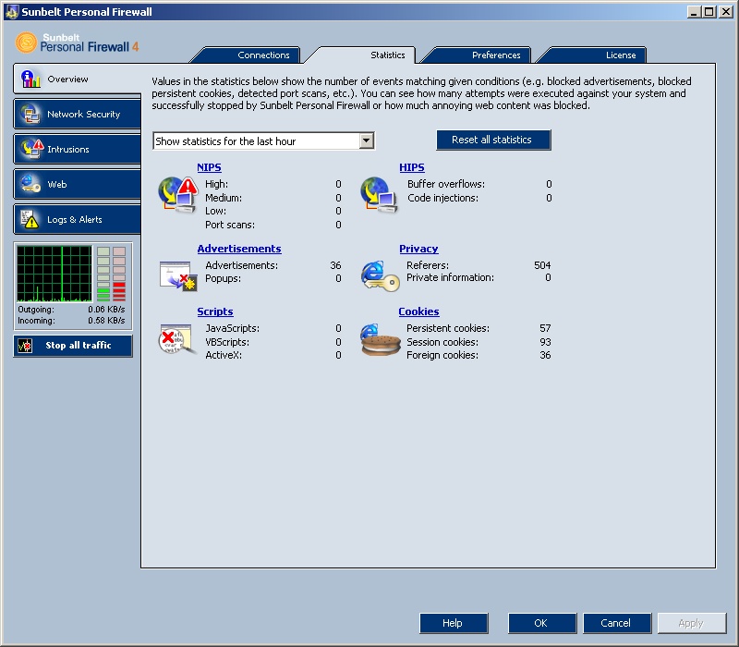Viewport: 739px width, 647px height.
Task: Click the network traffic graph
Action: click(55, 274)
